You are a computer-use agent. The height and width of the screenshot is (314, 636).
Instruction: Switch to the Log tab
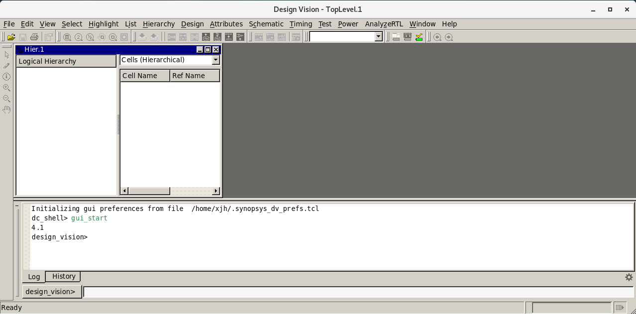coord(33,277)
